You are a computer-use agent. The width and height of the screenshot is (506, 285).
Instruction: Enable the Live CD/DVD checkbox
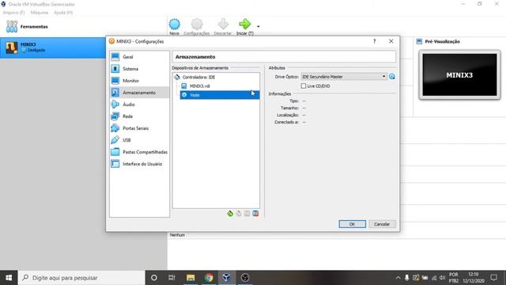(x=304, y=86)
